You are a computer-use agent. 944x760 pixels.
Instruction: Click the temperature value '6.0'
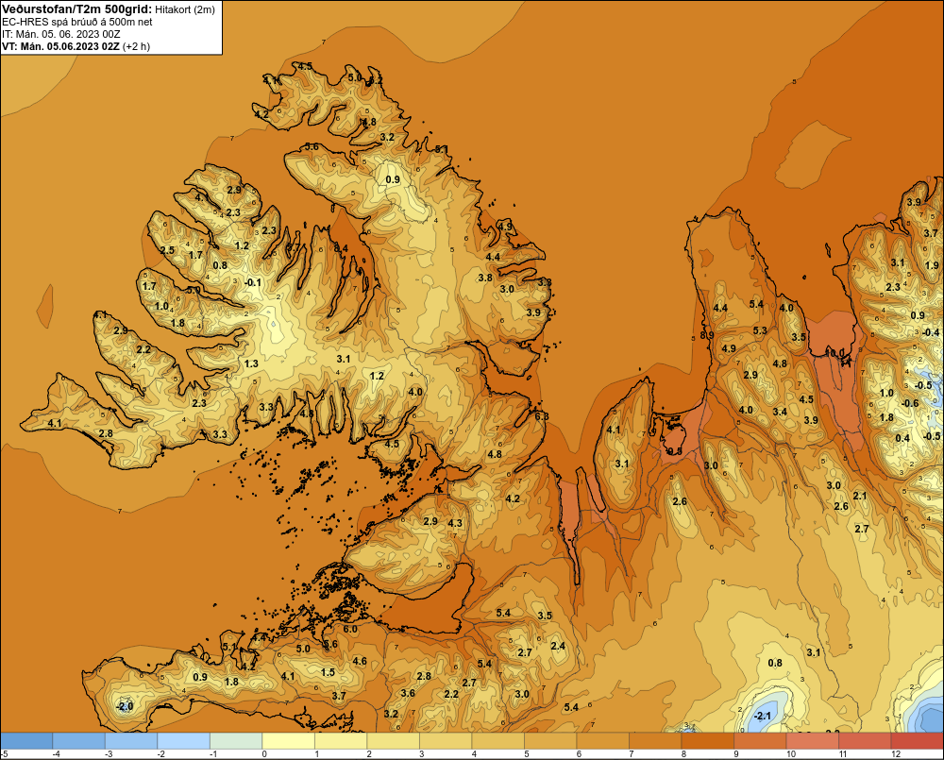350,629
